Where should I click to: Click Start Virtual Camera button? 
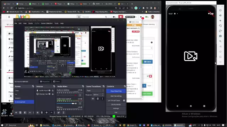(x=114, y=100)
